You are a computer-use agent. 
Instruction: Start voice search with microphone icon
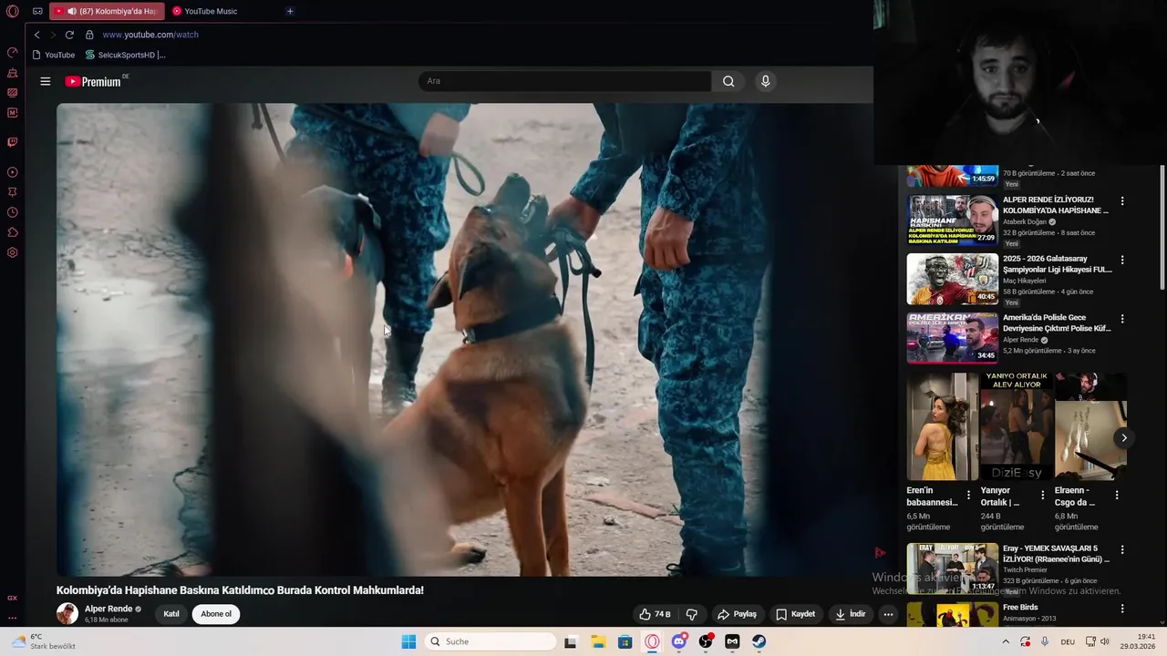click(x=765, y=81)
